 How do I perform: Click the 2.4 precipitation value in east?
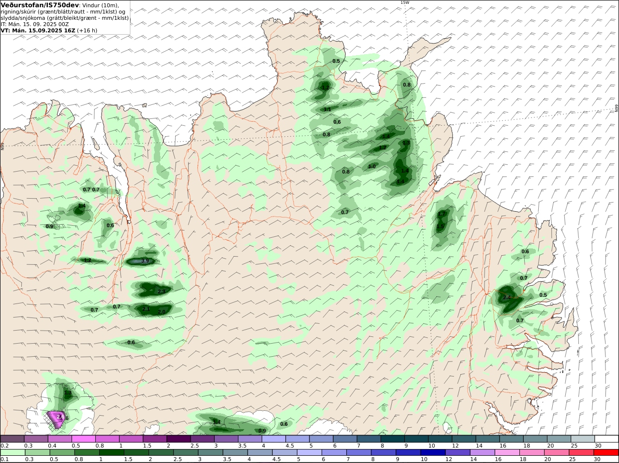[x=507, y=298]
